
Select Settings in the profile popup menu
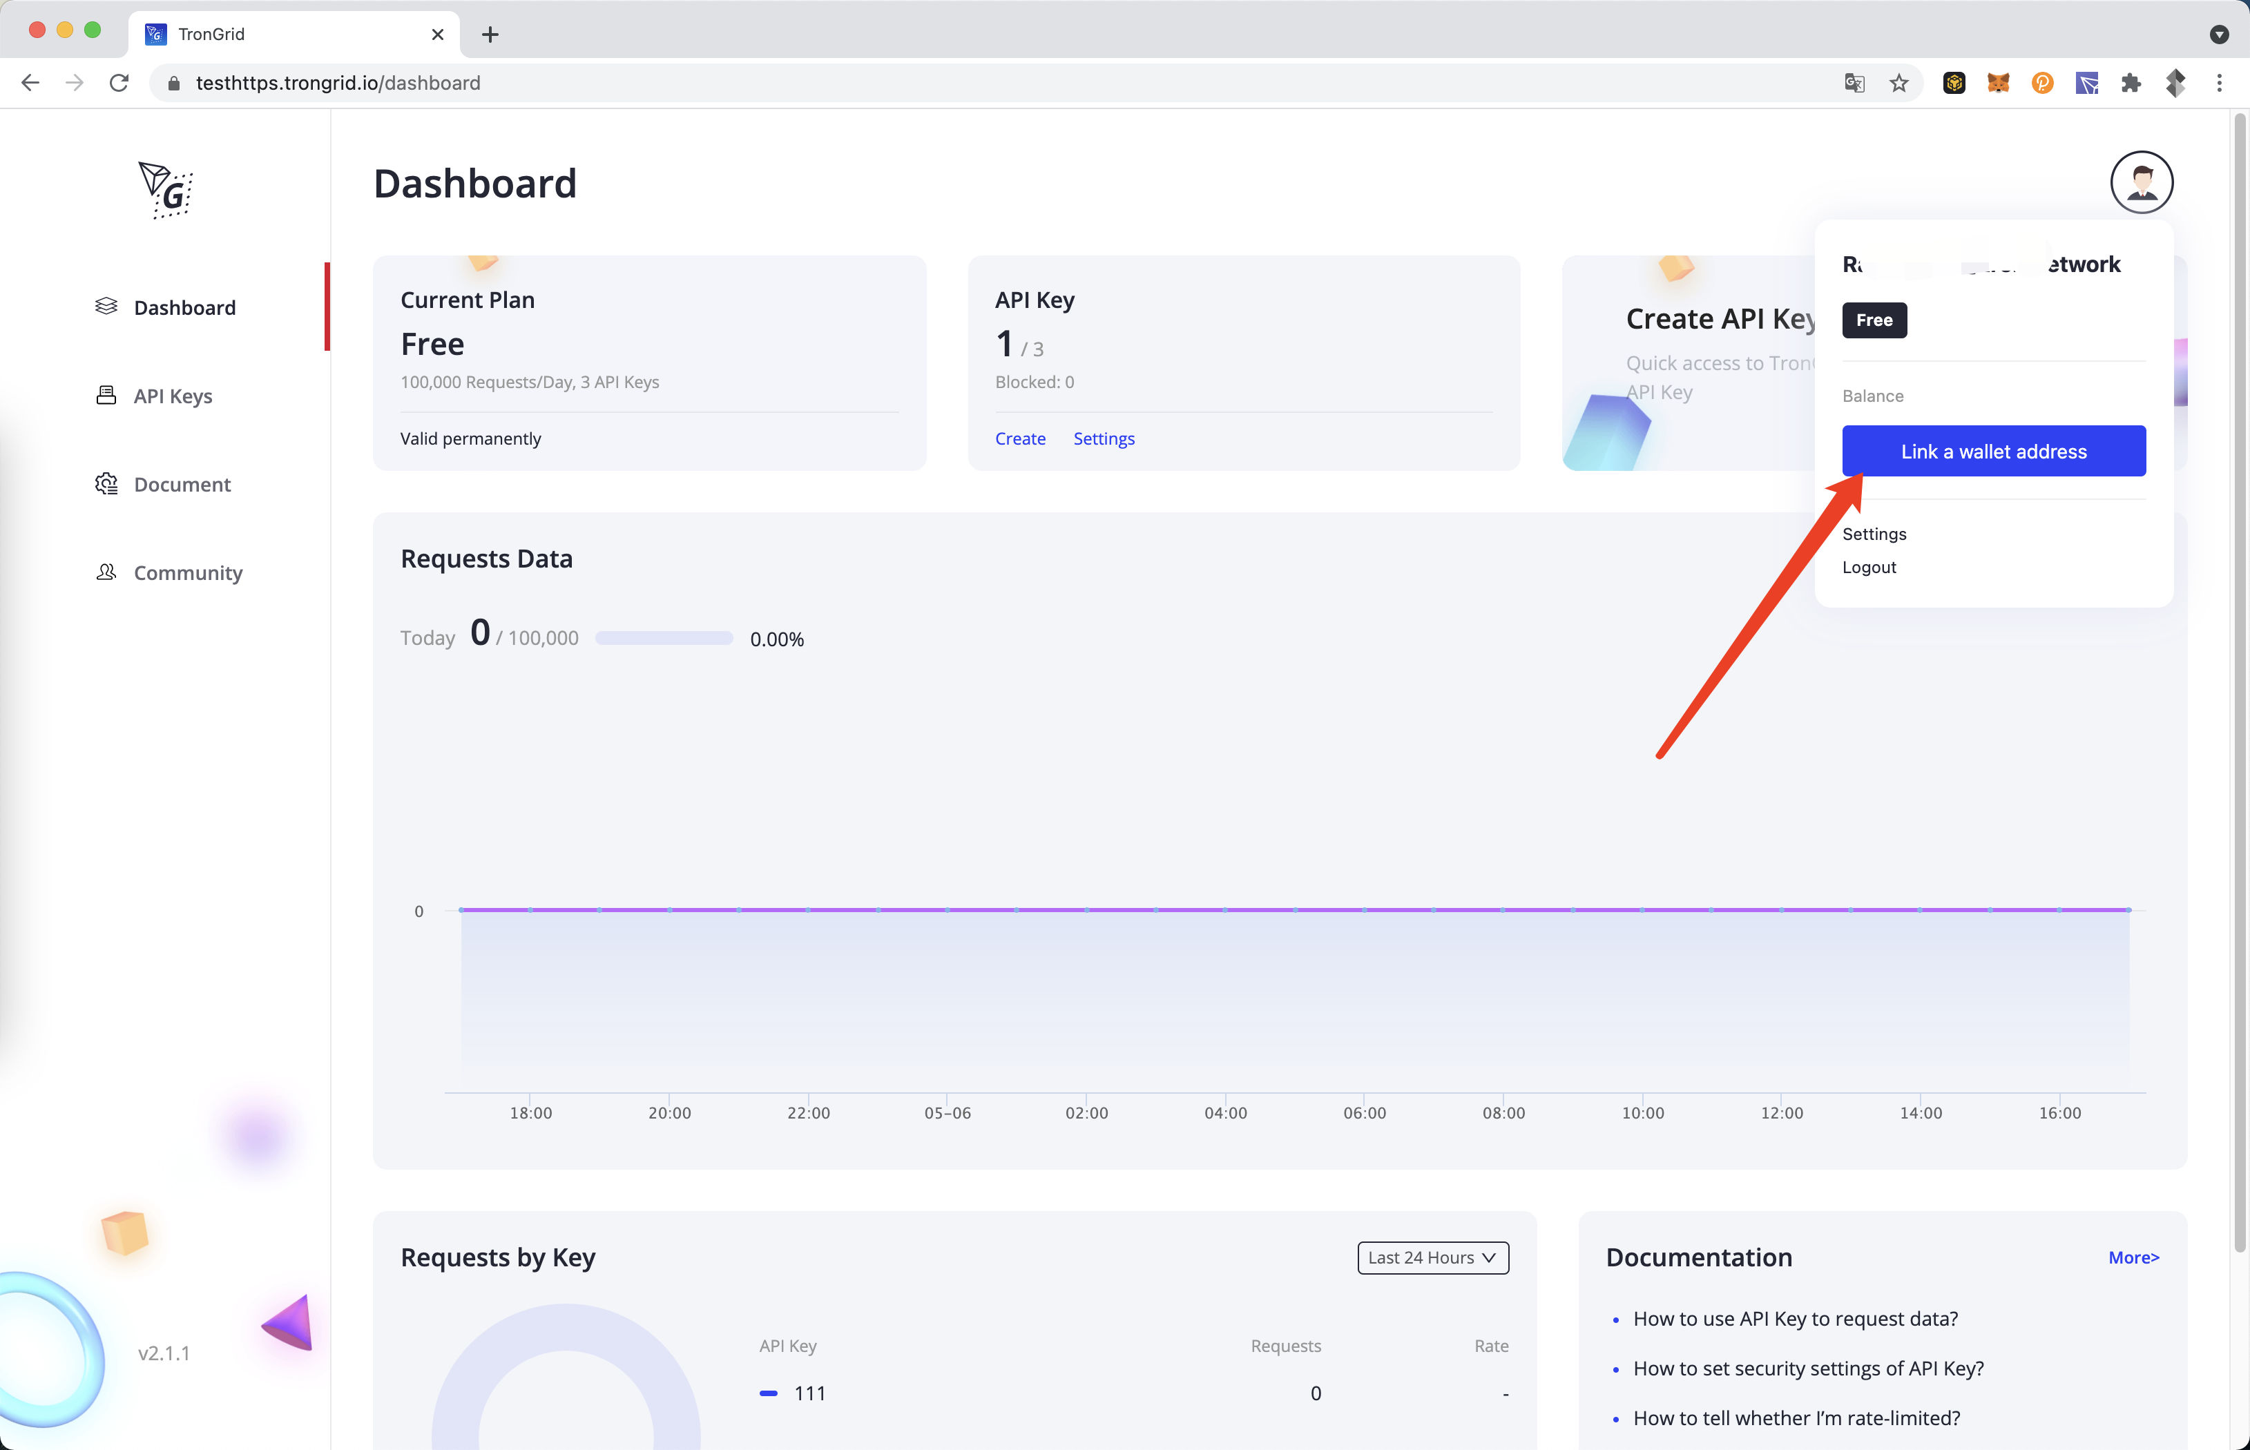tap(1873, 534)
